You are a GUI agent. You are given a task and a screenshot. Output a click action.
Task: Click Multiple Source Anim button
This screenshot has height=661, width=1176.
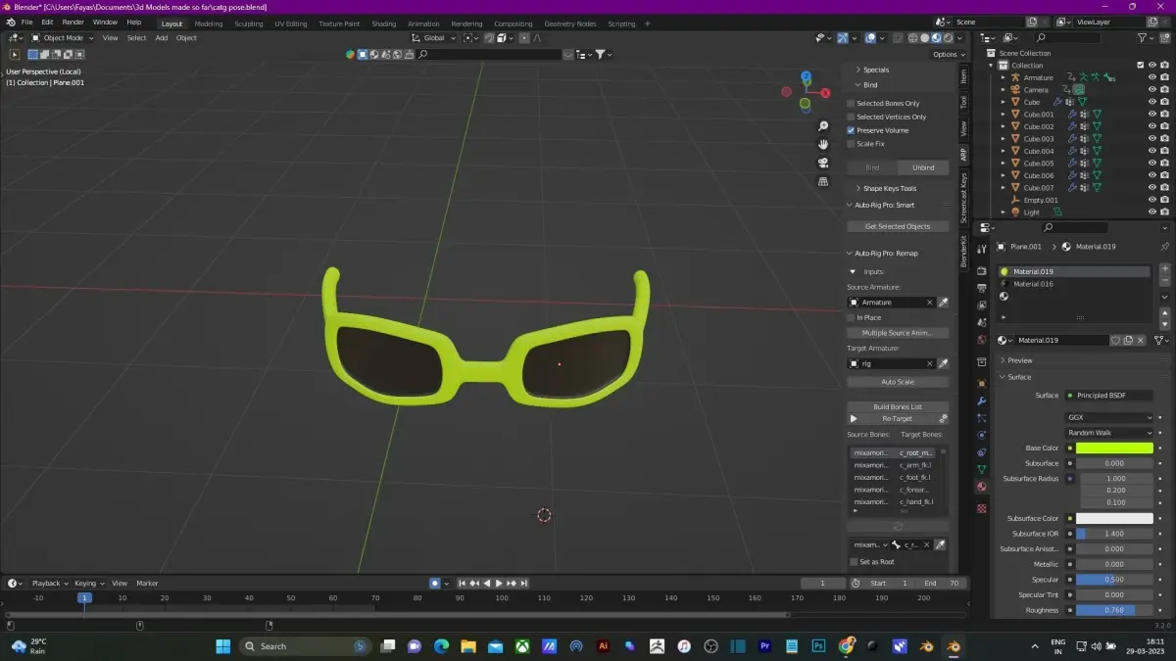pyautogui.click(x=898, y=333)
